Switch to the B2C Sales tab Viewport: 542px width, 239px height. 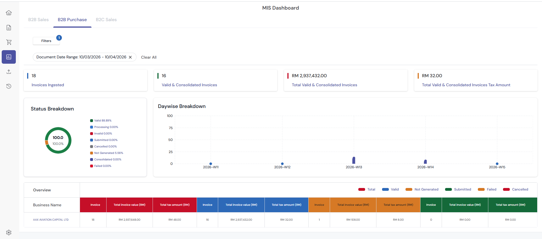[x=106, y=20]
